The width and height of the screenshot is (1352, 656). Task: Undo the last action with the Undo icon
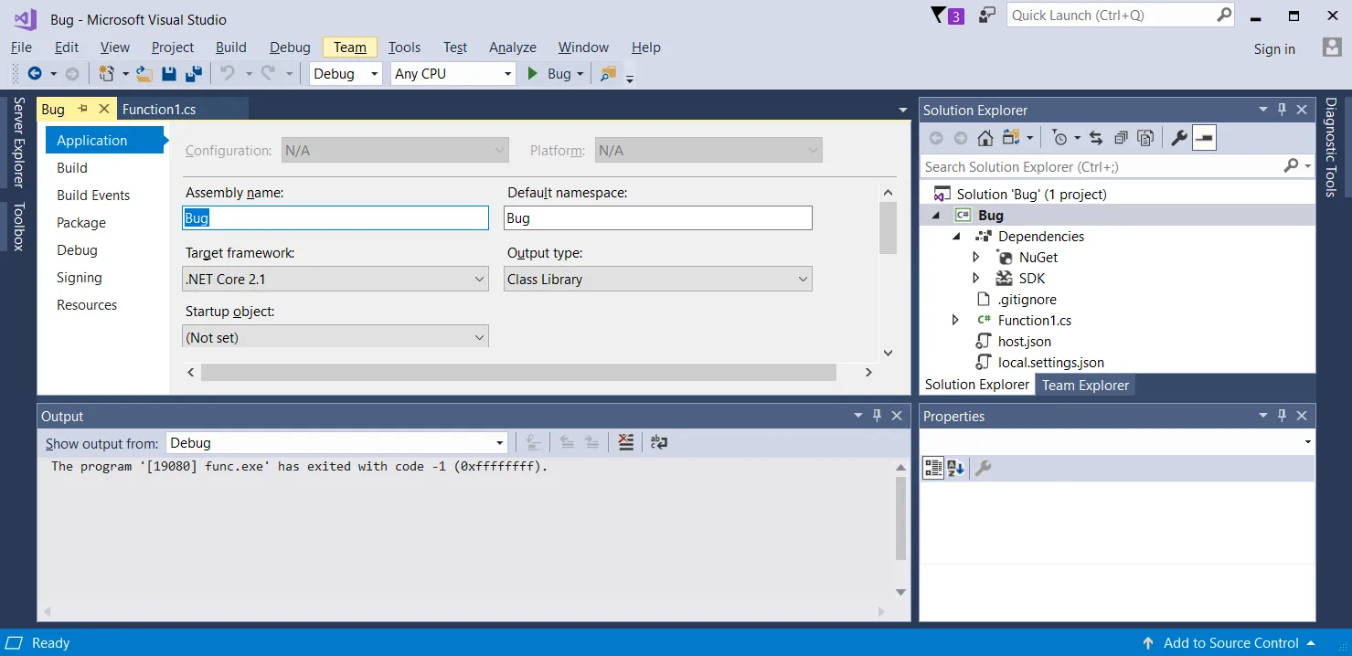228,74
